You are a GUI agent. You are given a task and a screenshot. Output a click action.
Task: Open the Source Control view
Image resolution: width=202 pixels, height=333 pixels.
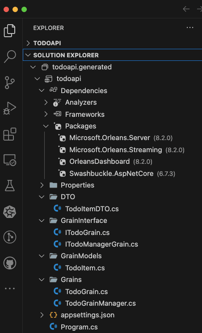click(x=9, y=82)
